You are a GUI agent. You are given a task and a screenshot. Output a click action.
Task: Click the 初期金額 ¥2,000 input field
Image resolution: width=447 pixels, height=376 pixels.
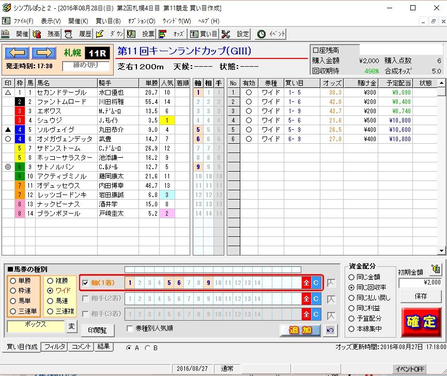tap(420, 282)
